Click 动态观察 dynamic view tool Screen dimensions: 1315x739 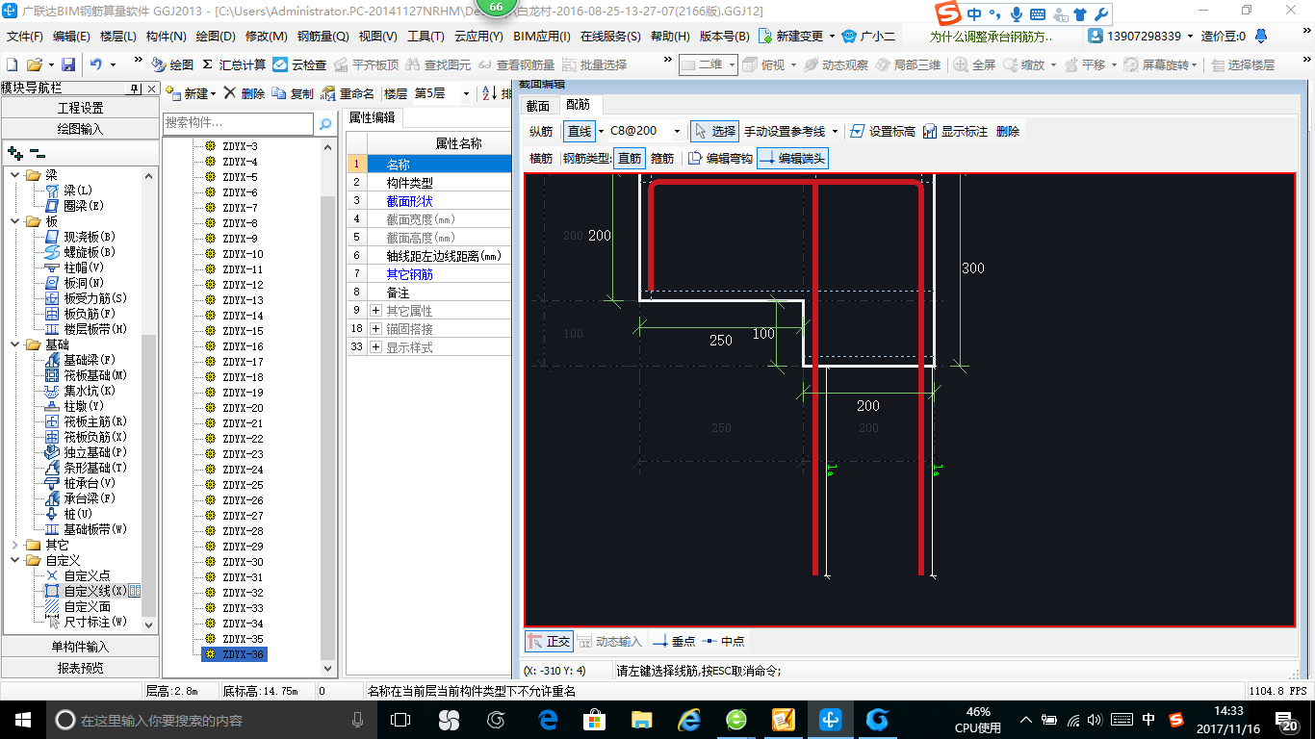pyautogui.click(x=836, y=64)
